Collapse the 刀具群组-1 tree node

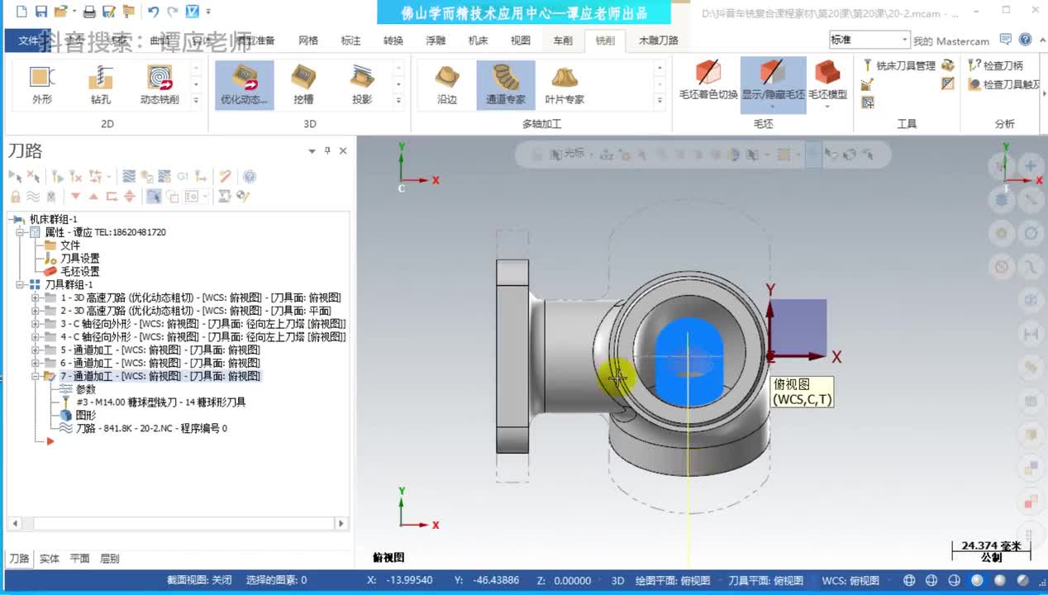19,284
